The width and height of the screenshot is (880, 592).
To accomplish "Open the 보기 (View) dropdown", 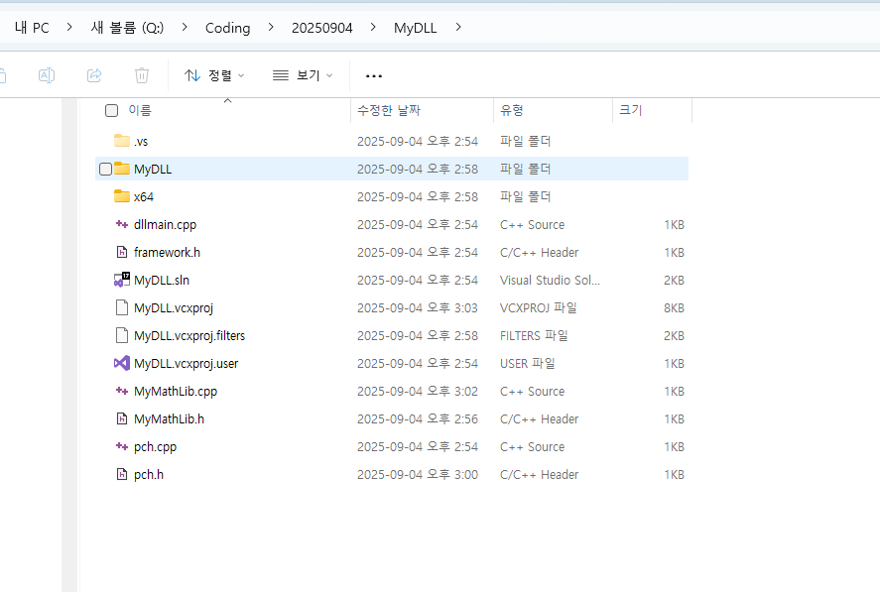I will coord(303,75).
